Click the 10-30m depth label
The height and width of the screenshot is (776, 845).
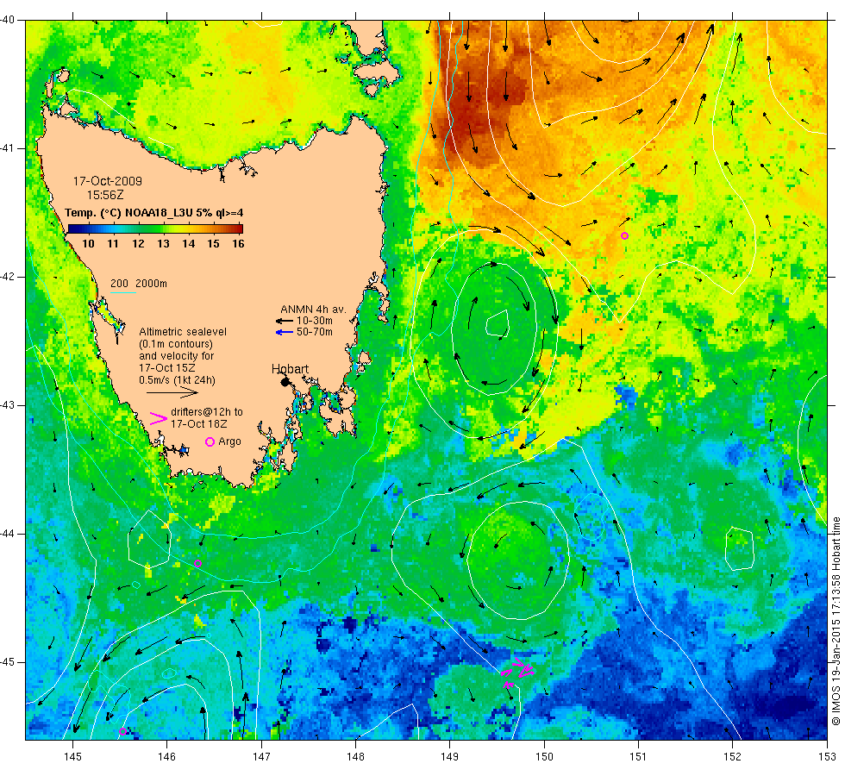click(315, 321)
